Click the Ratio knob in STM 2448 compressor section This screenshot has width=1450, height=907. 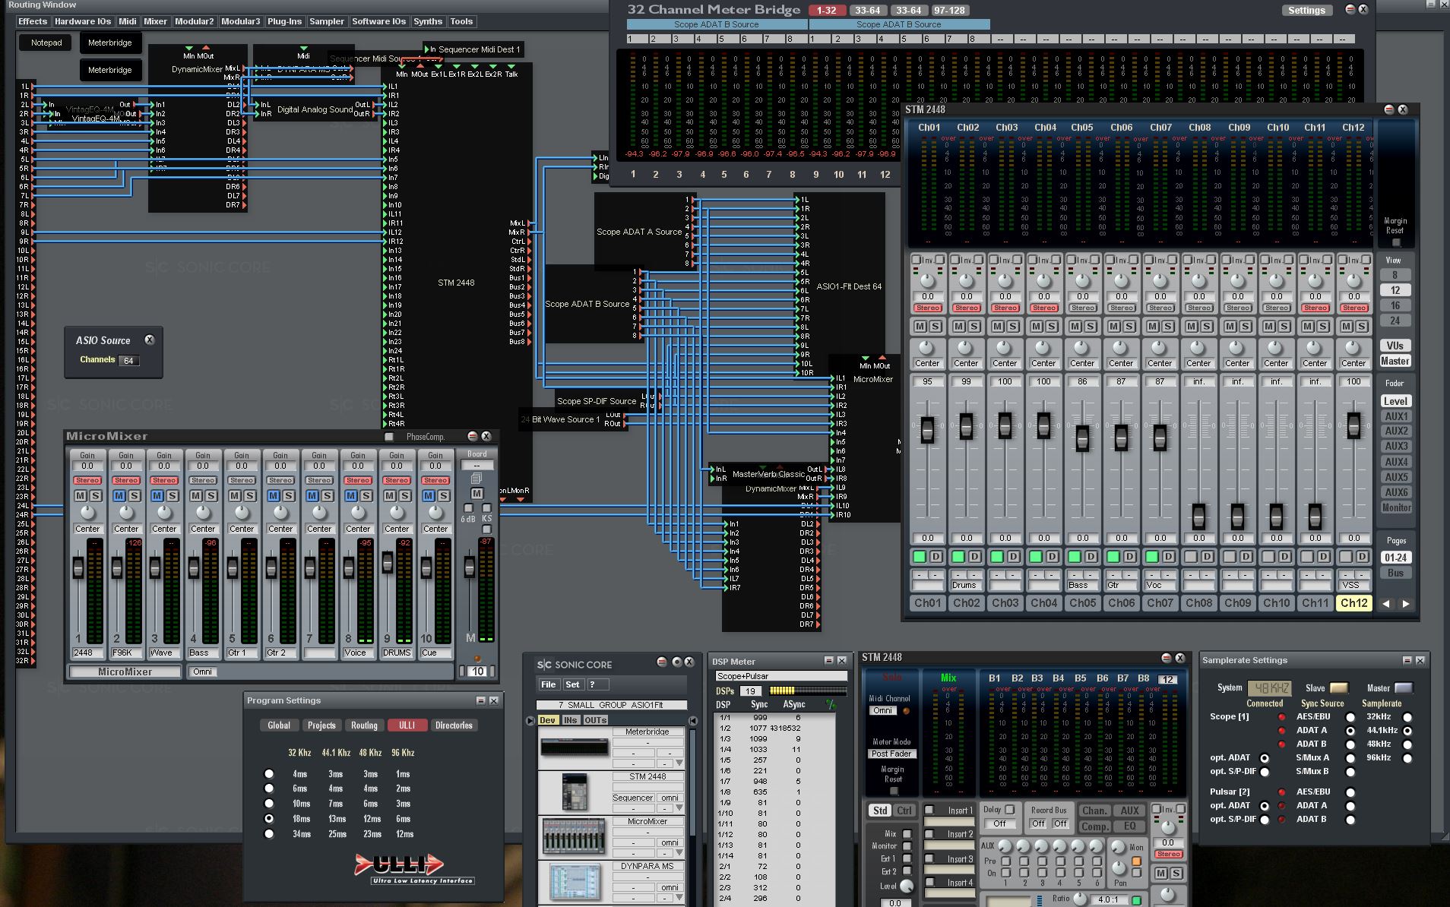(x=1080, y=899)
